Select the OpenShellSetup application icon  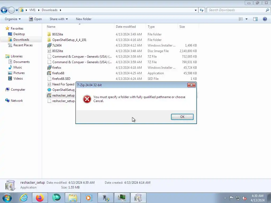click(x=49, y=90)
